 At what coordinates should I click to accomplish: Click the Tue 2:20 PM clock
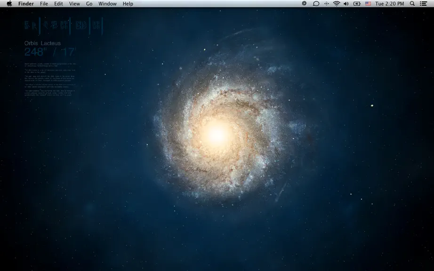(389, 4)
